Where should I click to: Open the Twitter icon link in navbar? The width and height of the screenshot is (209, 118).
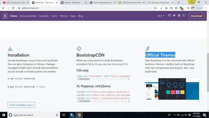tap(174, 15)
